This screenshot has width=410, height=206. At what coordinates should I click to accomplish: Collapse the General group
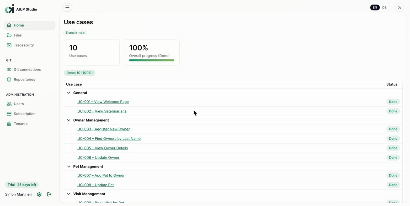point(69,93)
